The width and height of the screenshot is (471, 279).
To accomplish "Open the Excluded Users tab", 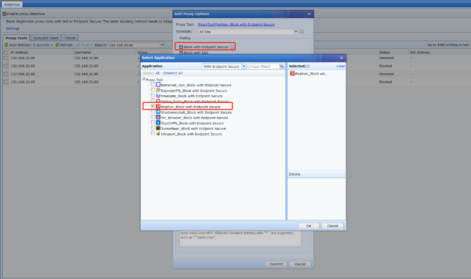I will click(x=46, y=38).
